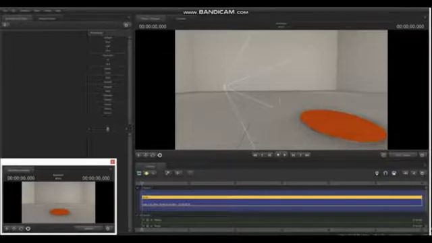Click the mark-in icon below main viewer
Viewport: 432px width, 243px height.
coord(139,155)
